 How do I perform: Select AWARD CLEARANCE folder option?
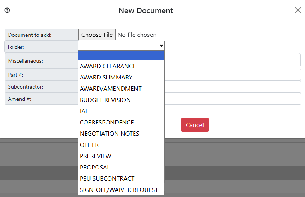122,66
